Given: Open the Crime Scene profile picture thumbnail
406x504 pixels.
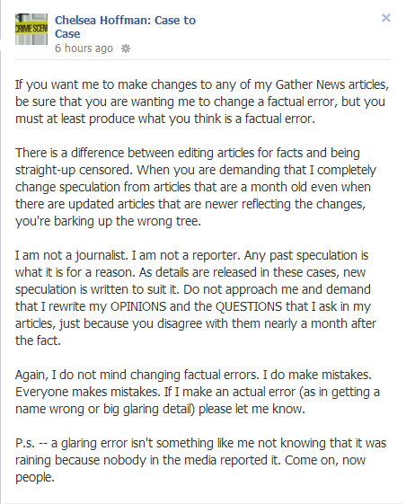Looking at the screenshot, I should point(31,29).
